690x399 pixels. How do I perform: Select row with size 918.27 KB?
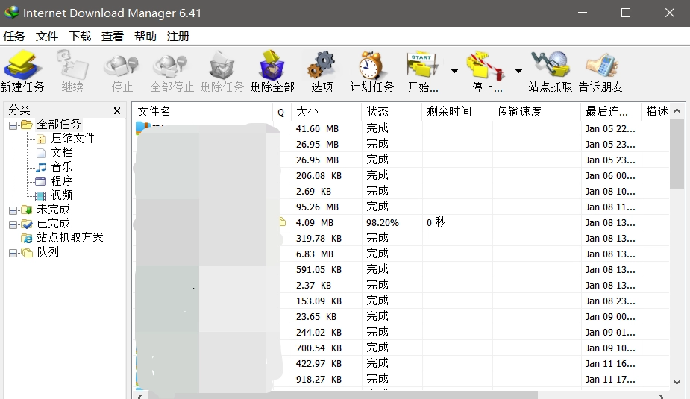[401, 379]
